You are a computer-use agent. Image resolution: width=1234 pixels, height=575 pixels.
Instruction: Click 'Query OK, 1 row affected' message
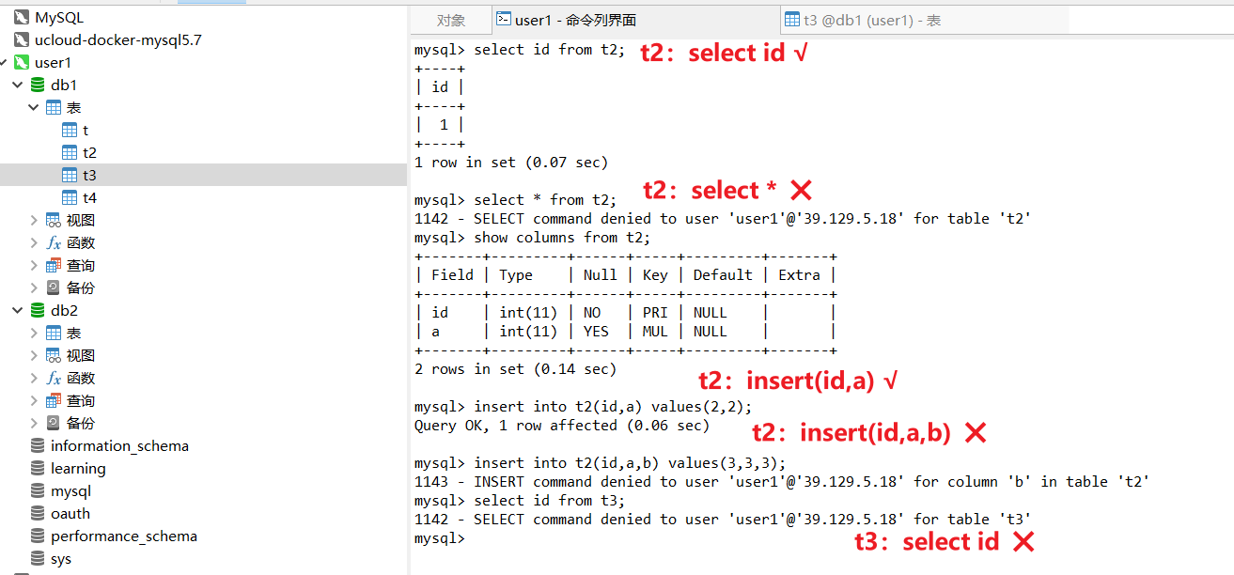coord(562,426)
